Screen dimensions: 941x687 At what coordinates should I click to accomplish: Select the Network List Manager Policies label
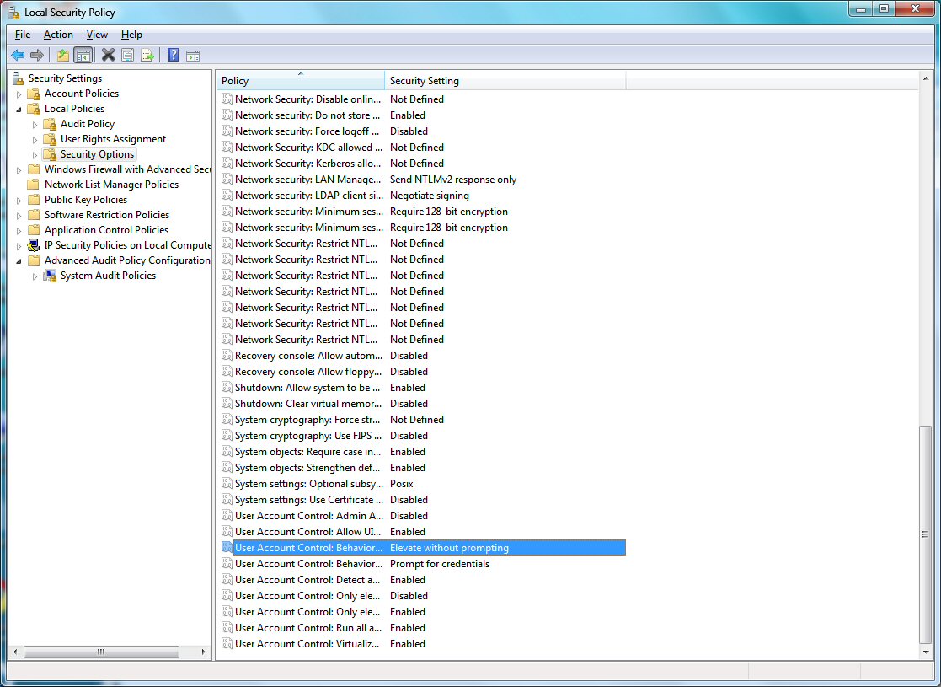[x=112, y=185]
